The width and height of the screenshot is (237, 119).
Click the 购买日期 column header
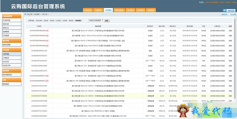coord(190,26)
